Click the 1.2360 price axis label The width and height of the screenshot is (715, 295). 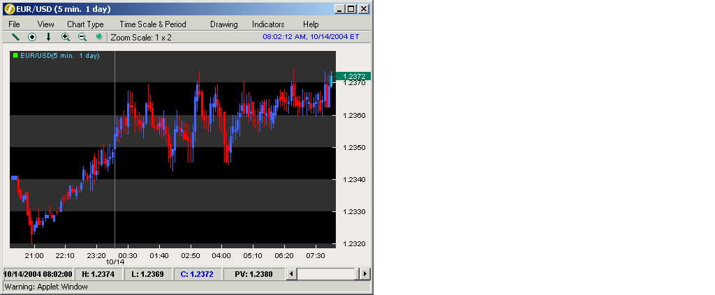tap(354, 116)
